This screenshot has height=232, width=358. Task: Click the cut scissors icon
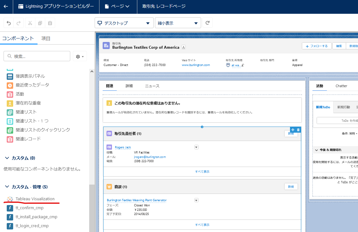pyautogui.click(x=30, y=23)
